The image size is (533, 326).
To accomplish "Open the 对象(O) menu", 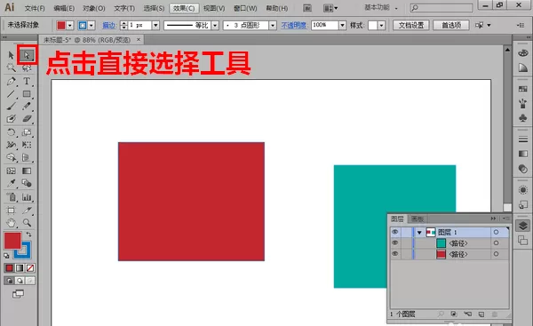I will coord(94,8).
